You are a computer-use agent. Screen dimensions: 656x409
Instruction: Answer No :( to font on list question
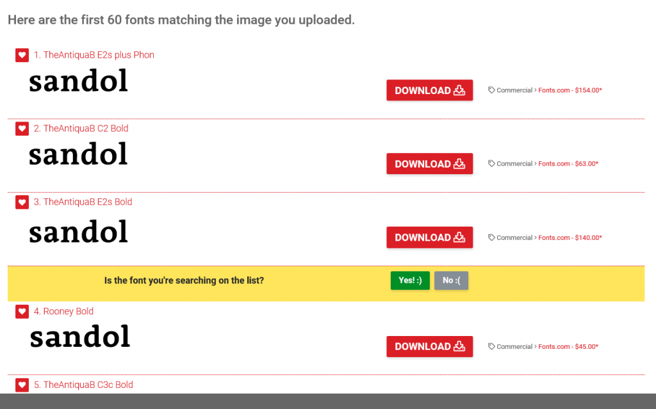click(451, 280)
